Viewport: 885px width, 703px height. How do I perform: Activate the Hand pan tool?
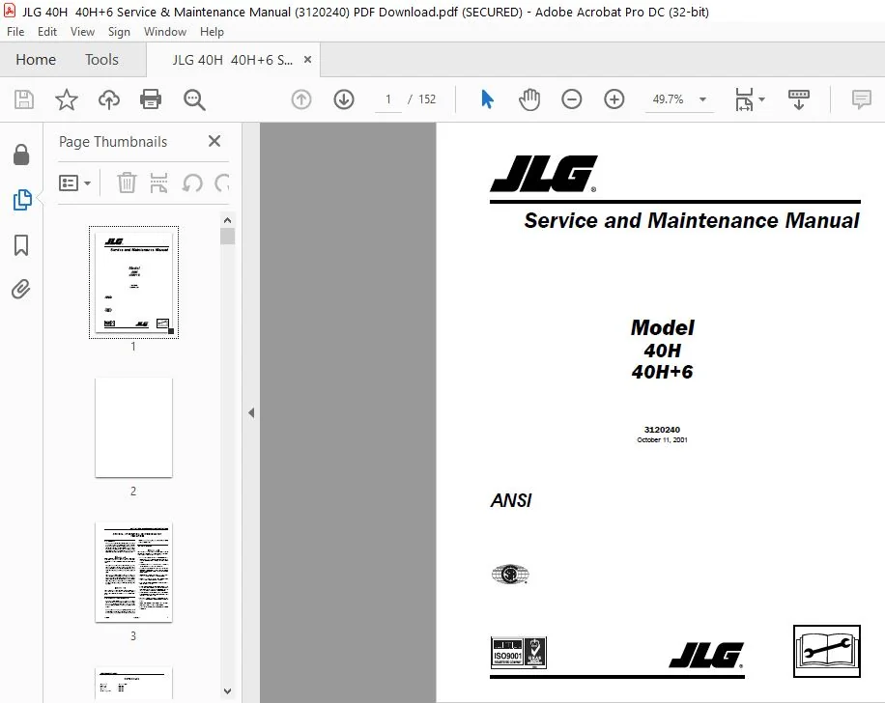coord(528,99)
